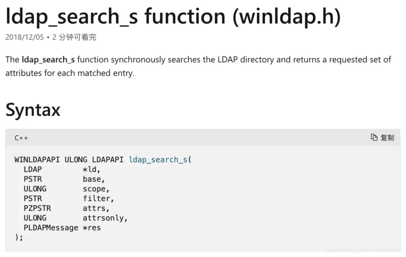Click the PZPSTR parameter type
406x257 pixels.
(x=37, y=208)
